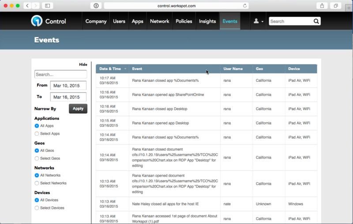Image resolution: width=353 pixels, height=224 pixels.
Task: Click the 10:17 AM 03/16/2015 timestamp
Action: pos(109,81)
